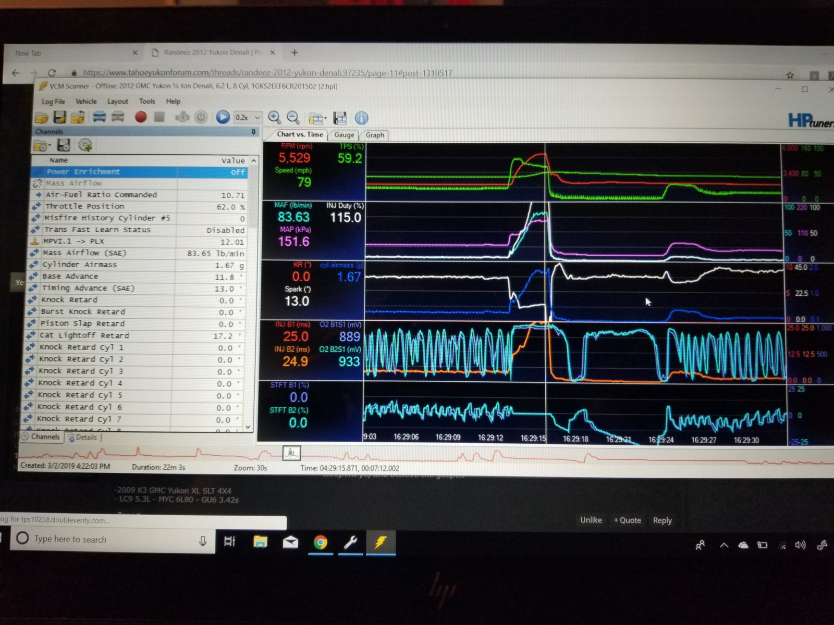The height and width of the screenshot is (625, 834).
Task: Select the Air-Fuel Ratio Commanded row
Action: 139,195
